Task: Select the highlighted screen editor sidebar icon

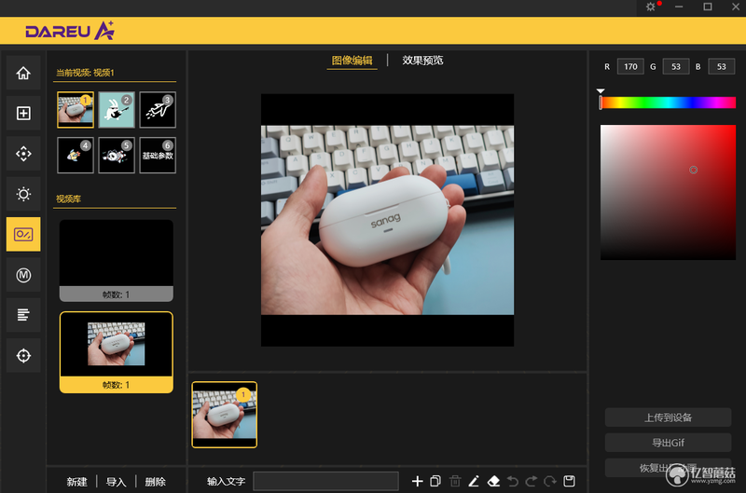Action: [x=23, y=234]
